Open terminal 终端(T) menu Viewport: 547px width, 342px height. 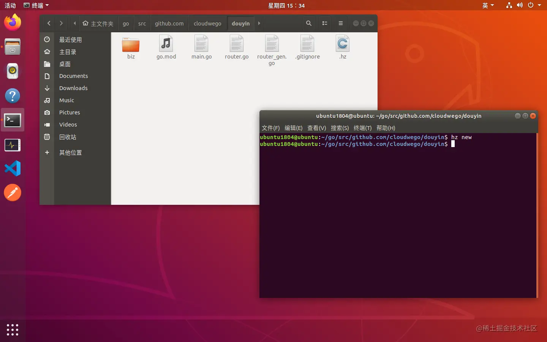[x=363, y=128]
